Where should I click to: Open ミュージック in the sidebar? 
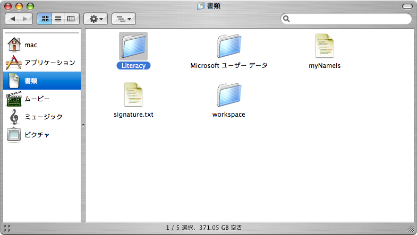[42, 117]
